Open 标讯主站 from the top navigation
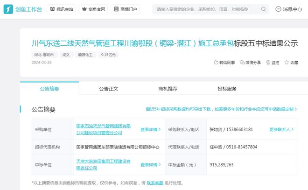308x190 pixels. pos(61,9)
